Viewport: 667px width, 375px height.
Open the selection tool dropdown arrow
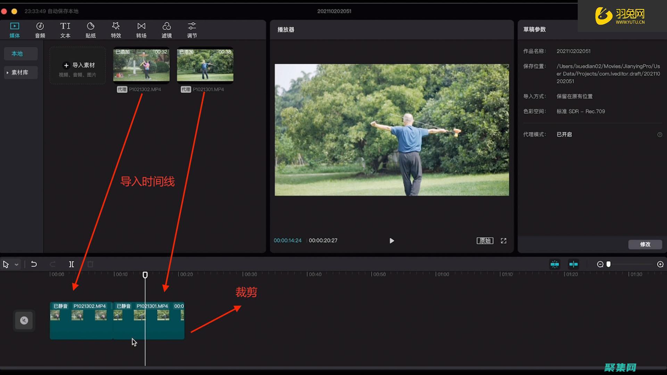pos(16,265)
